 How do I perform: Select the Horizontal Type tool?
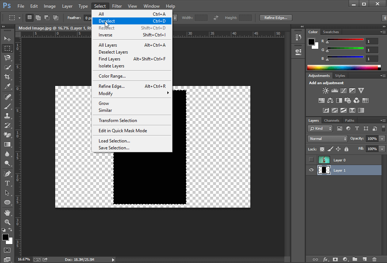(x=7, y=183)
